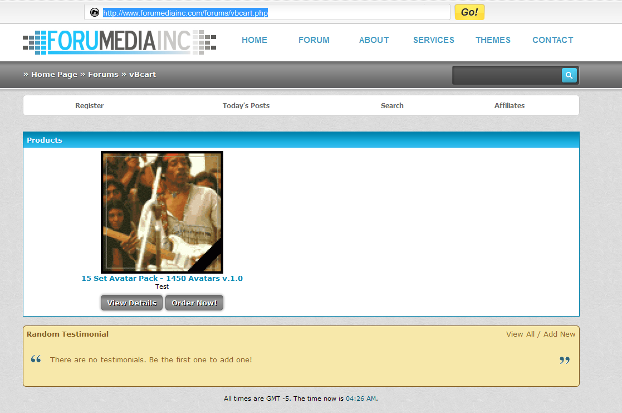Open the ForumediaInc logo homepage
The height and width of the screenshot is (413, 622).
pos(119,42)
